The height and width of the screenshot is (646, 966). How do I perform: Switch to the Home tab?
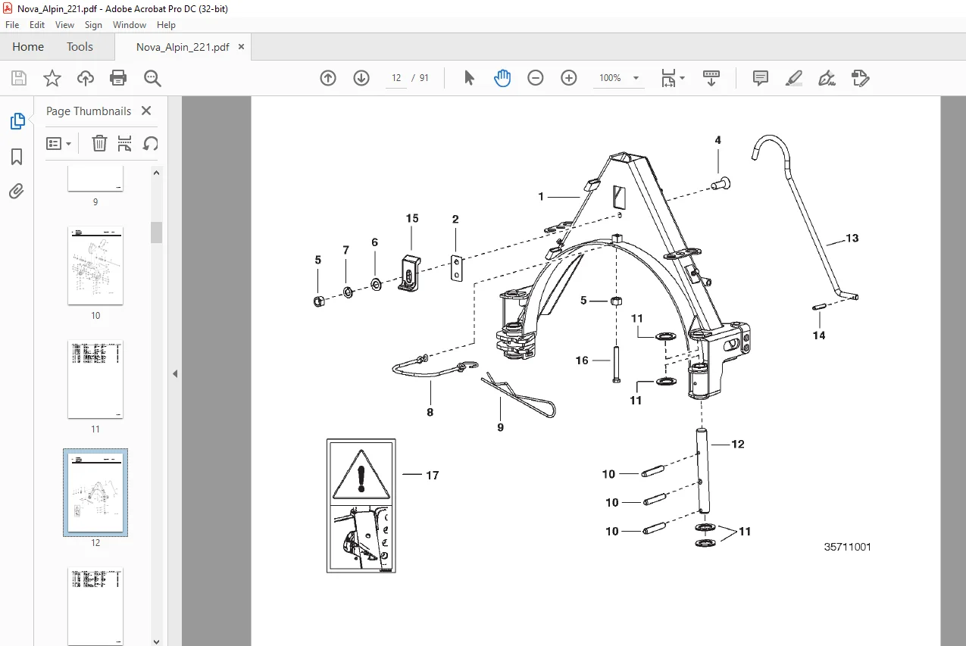pyautogui.click(x=28, y=47)
